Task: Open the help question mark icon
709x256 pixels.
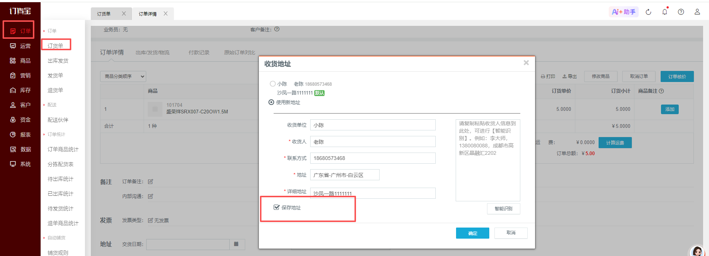Action: tap(681, 12)
